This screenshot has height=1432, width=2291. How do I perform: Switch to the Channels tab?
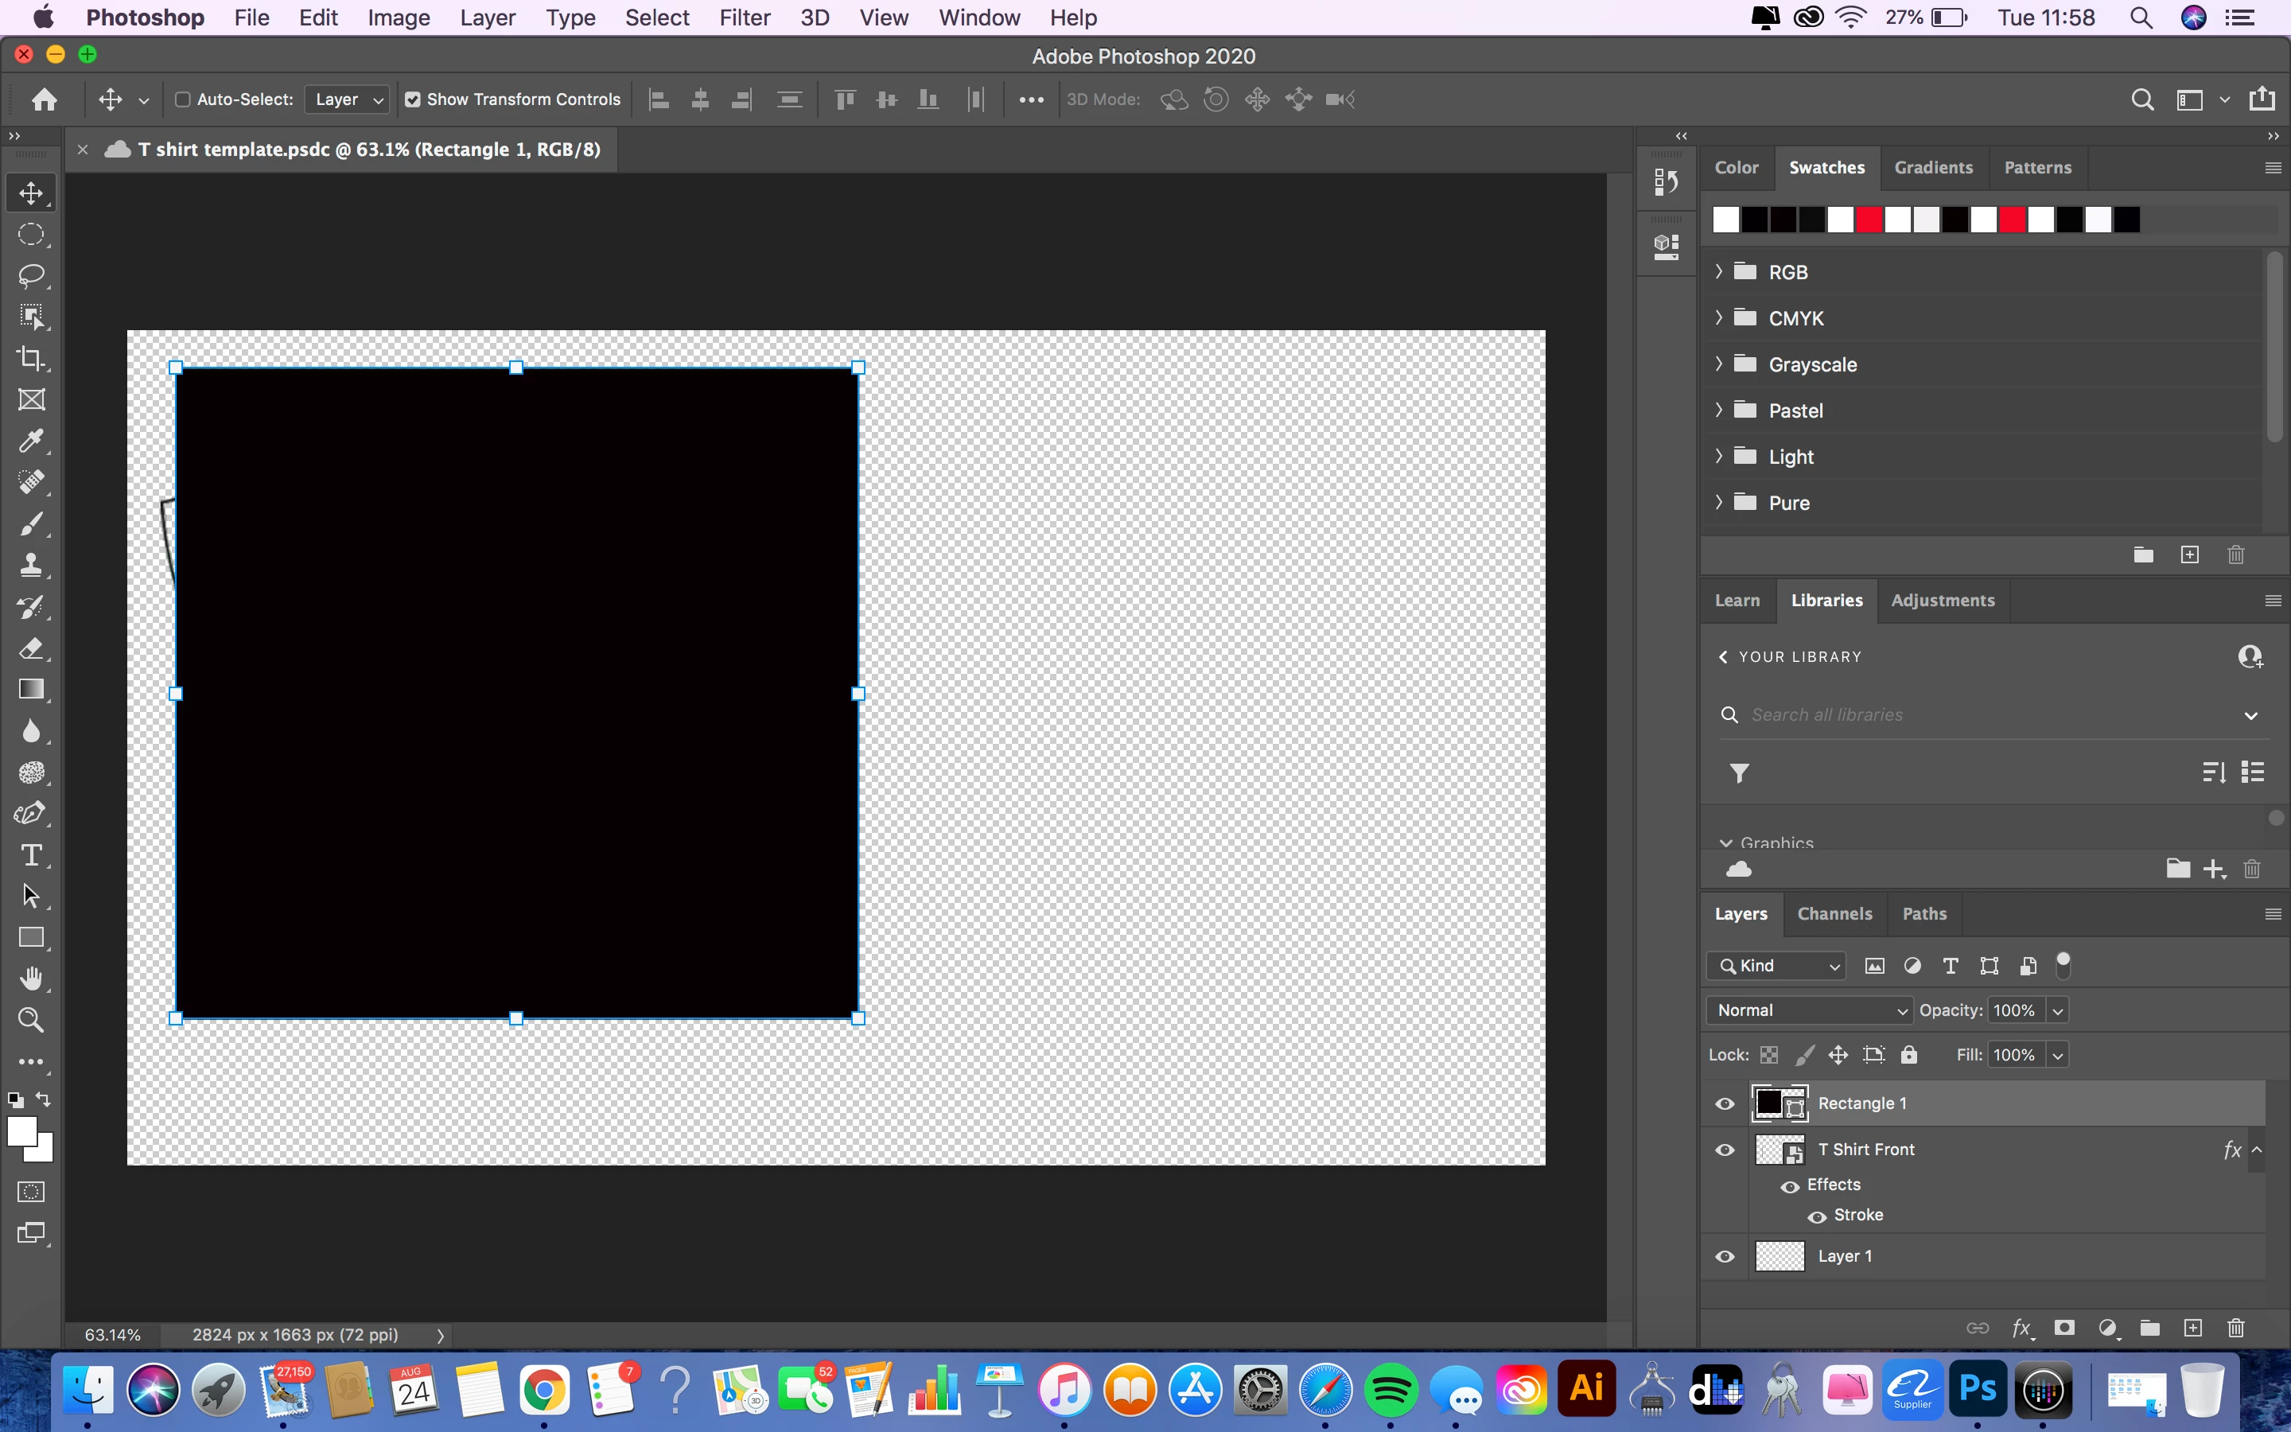[1834, 914]
